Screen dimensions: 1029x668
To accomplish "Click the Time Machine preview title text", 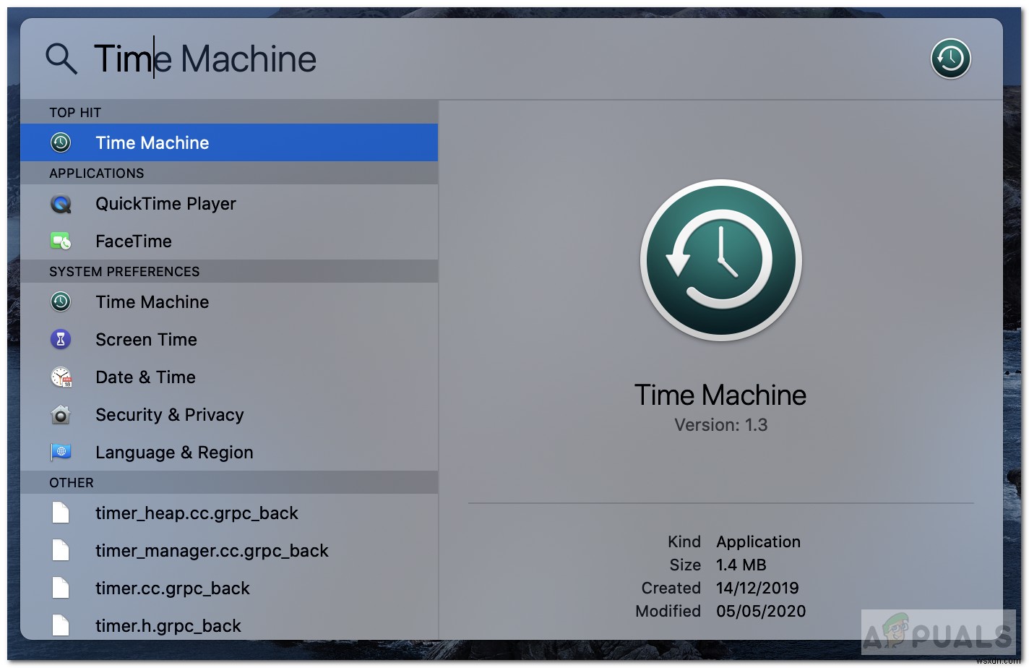I will 720,395.
